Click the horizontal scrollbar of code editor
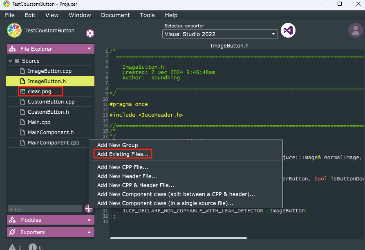Screen dimensions: 365x250 tap(179, 238)
